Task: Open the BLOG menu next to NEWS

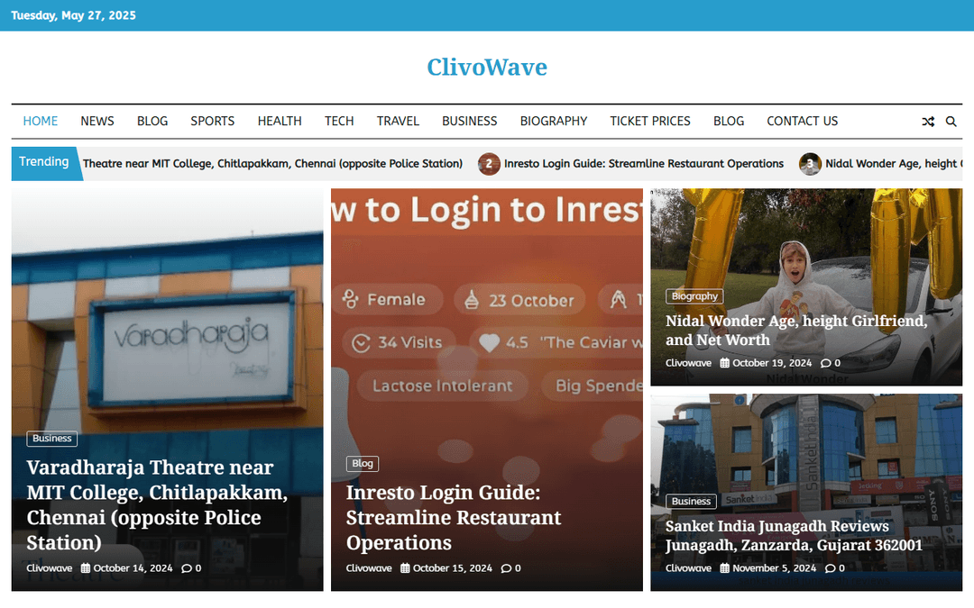Action: 152,121
